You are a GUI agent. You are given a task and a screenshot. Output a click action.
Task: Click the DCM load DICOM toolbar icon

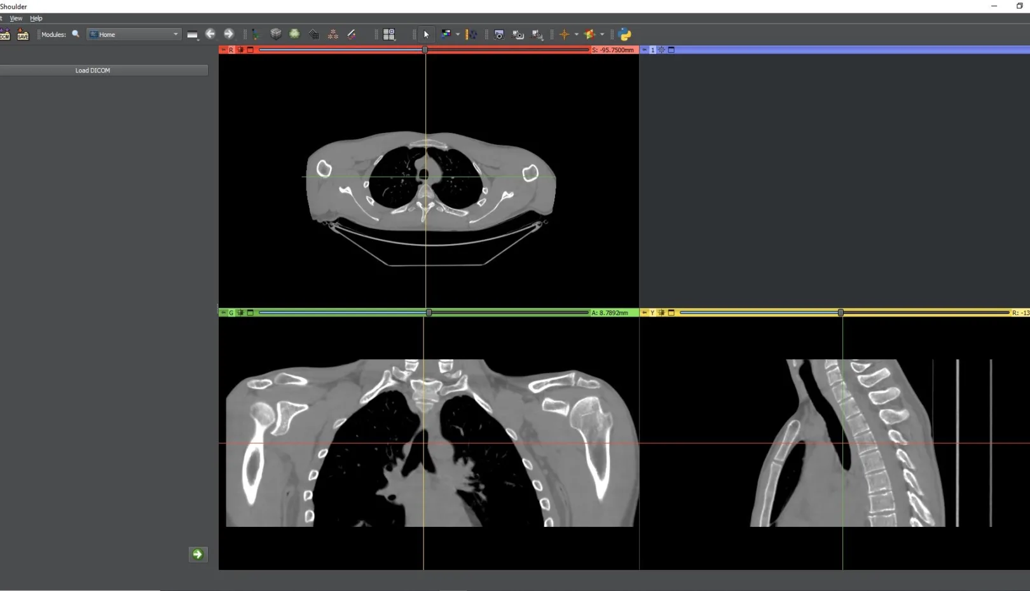(x=4, y=34)
